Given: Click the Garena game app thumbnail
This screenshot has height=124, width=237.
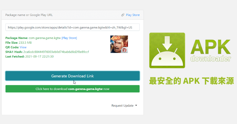Looking at the screenshot, I should click(119, 44).
